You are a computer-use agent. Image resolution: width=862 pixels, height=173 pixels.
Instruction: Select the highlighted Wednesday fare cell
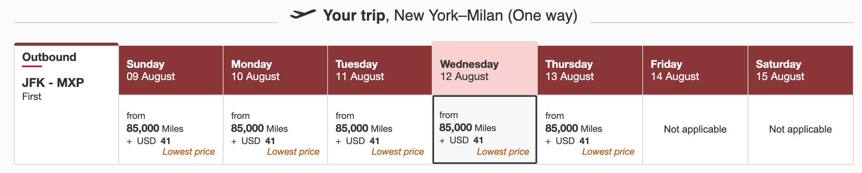pos(485,130)
